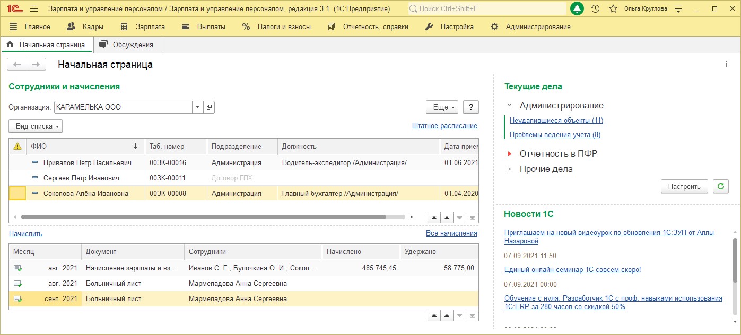Click move-up arrow in accruals list
741x335 pixels.
(x=447, y=315)
